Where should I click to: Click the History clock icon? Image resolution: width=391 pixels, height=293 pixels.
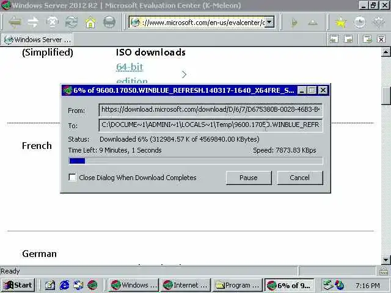point(360,23)
